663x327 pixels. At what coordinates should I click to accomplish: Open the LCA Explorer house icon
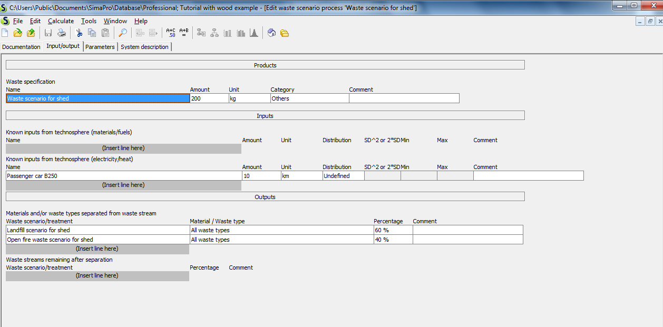tap(271, 33)
